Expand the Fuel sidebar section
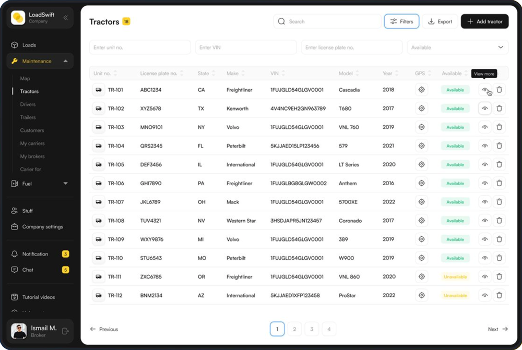 [x=65, y=184]
